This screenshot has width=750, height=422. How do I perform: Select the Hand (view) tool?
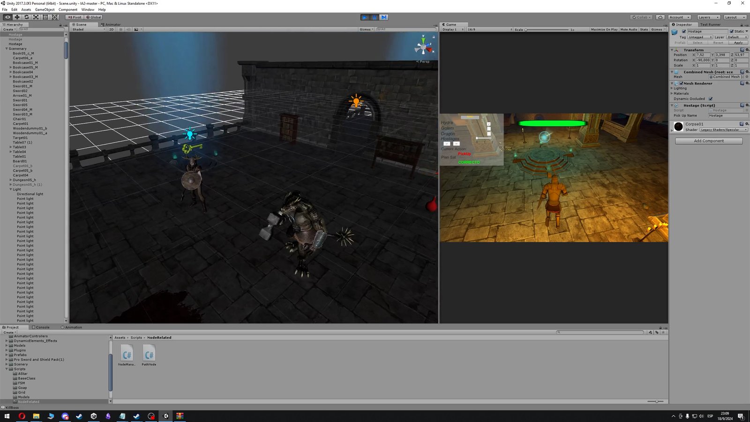coord(7,17)
